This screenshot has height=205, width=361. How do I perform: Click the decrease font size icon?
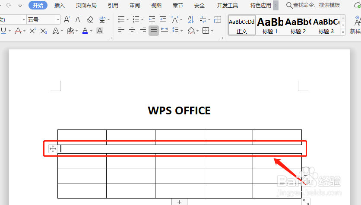pos(79,19)
